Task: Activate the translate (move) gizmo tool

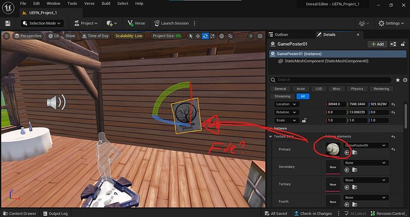Action: (198, 36)
